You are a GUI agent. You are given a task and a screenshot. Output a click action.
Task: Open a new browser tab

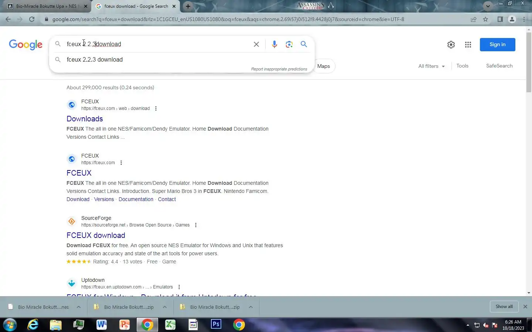pyautogui.click(x=188, y=6)
